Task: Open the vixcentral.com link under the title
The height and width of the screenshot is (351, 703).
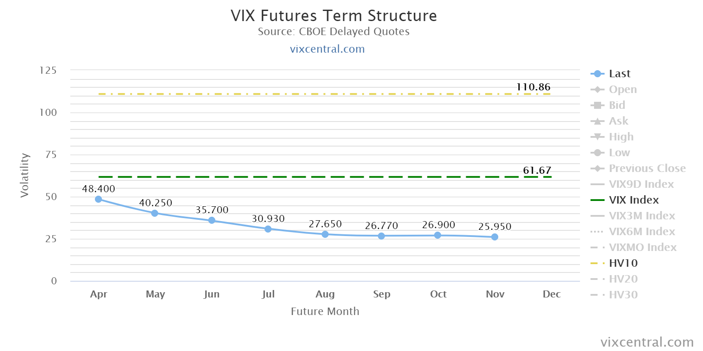Action: coord(327,49)
